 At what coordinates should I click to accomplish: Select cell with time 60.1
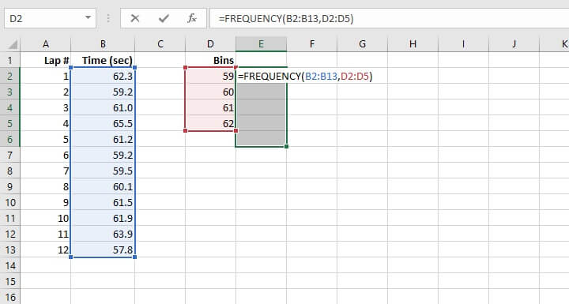[x=103, y=187]
